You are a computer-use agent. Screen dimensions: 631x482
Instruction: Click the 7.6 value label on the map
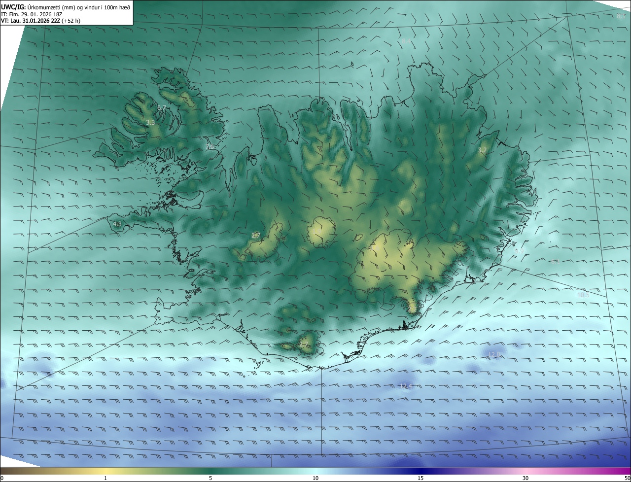pos(210,147)
